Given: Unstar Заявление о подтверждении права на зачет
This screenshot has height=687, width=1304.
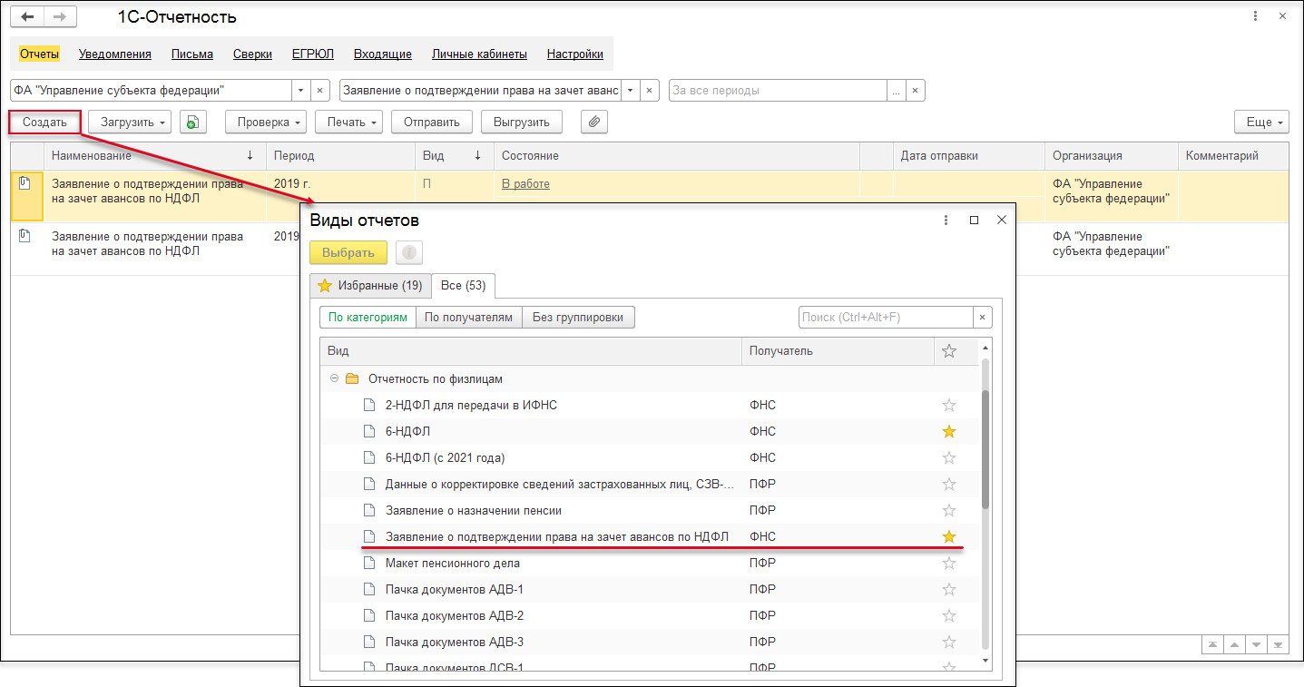Looking at the screenshot, I should coord(949,536).
